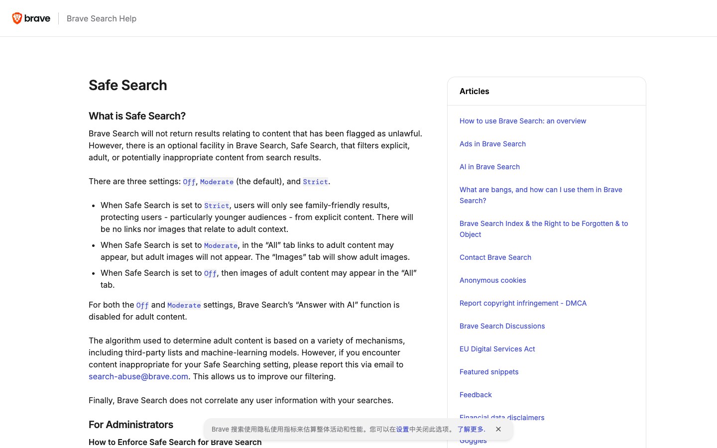Open the EU Digital Services Act article
The width and height of the screenshot is (717, 448).
coord(497,349)
